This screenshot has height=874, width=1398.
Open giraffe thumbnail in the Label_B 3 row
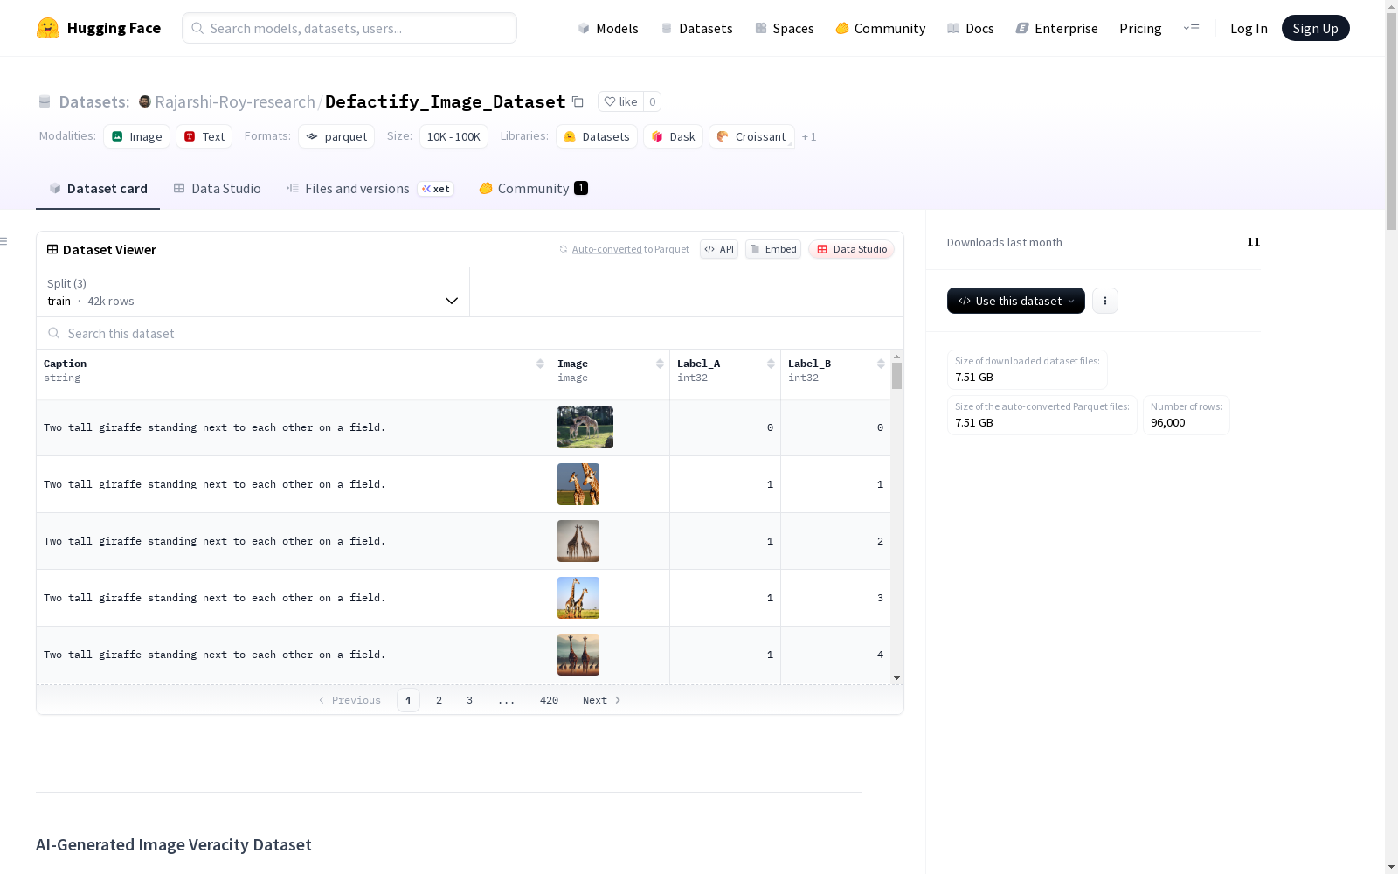(x=578, y=598)
